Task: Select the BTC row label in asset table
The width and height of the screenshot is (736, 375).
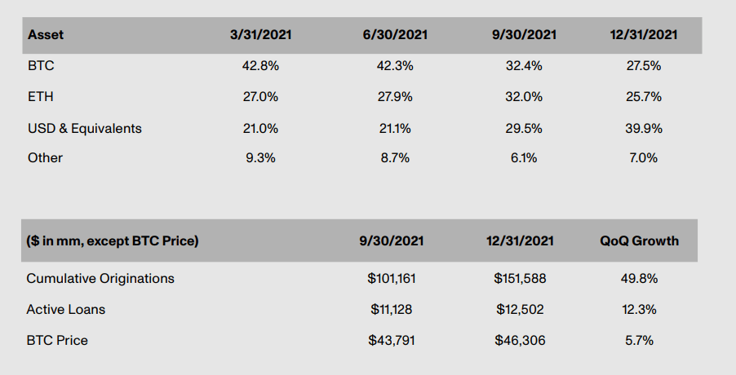Action: (x=41, y=66)
